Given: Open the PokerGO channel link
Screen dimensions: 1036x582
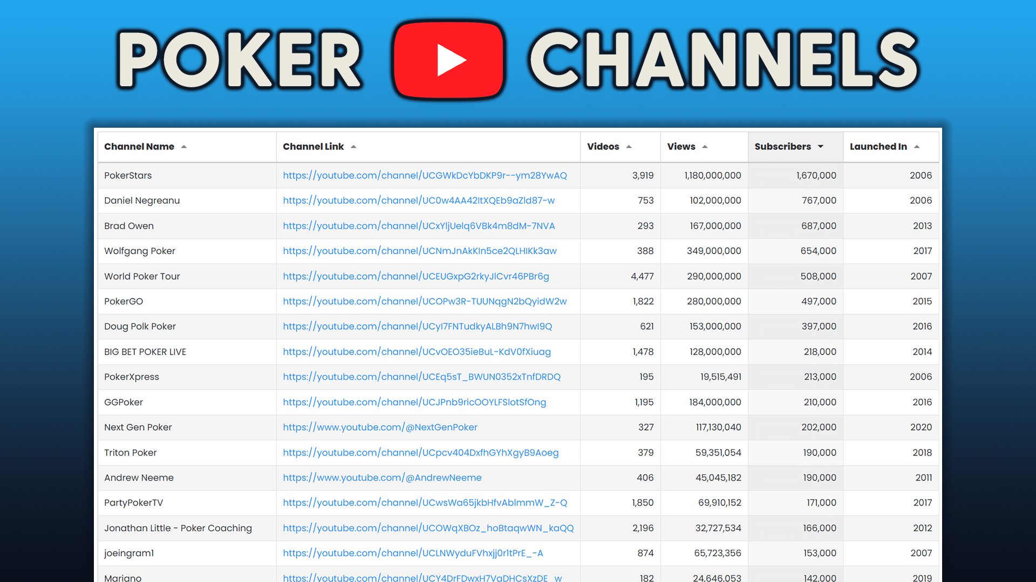Looking at the screenshot, I should (x=425, y=301).
